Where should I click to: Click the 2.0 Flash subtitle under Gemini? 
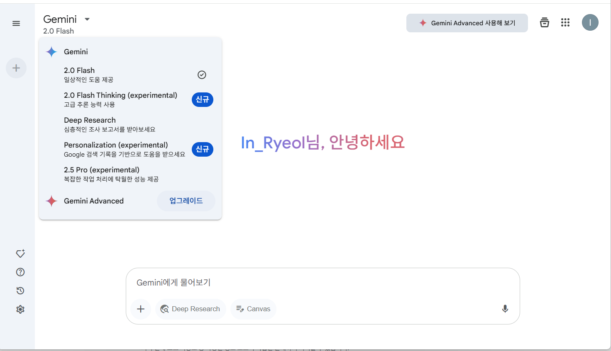point(59,31)
